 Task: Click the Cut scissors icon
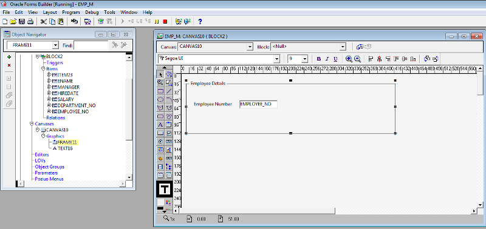point(43,22)
